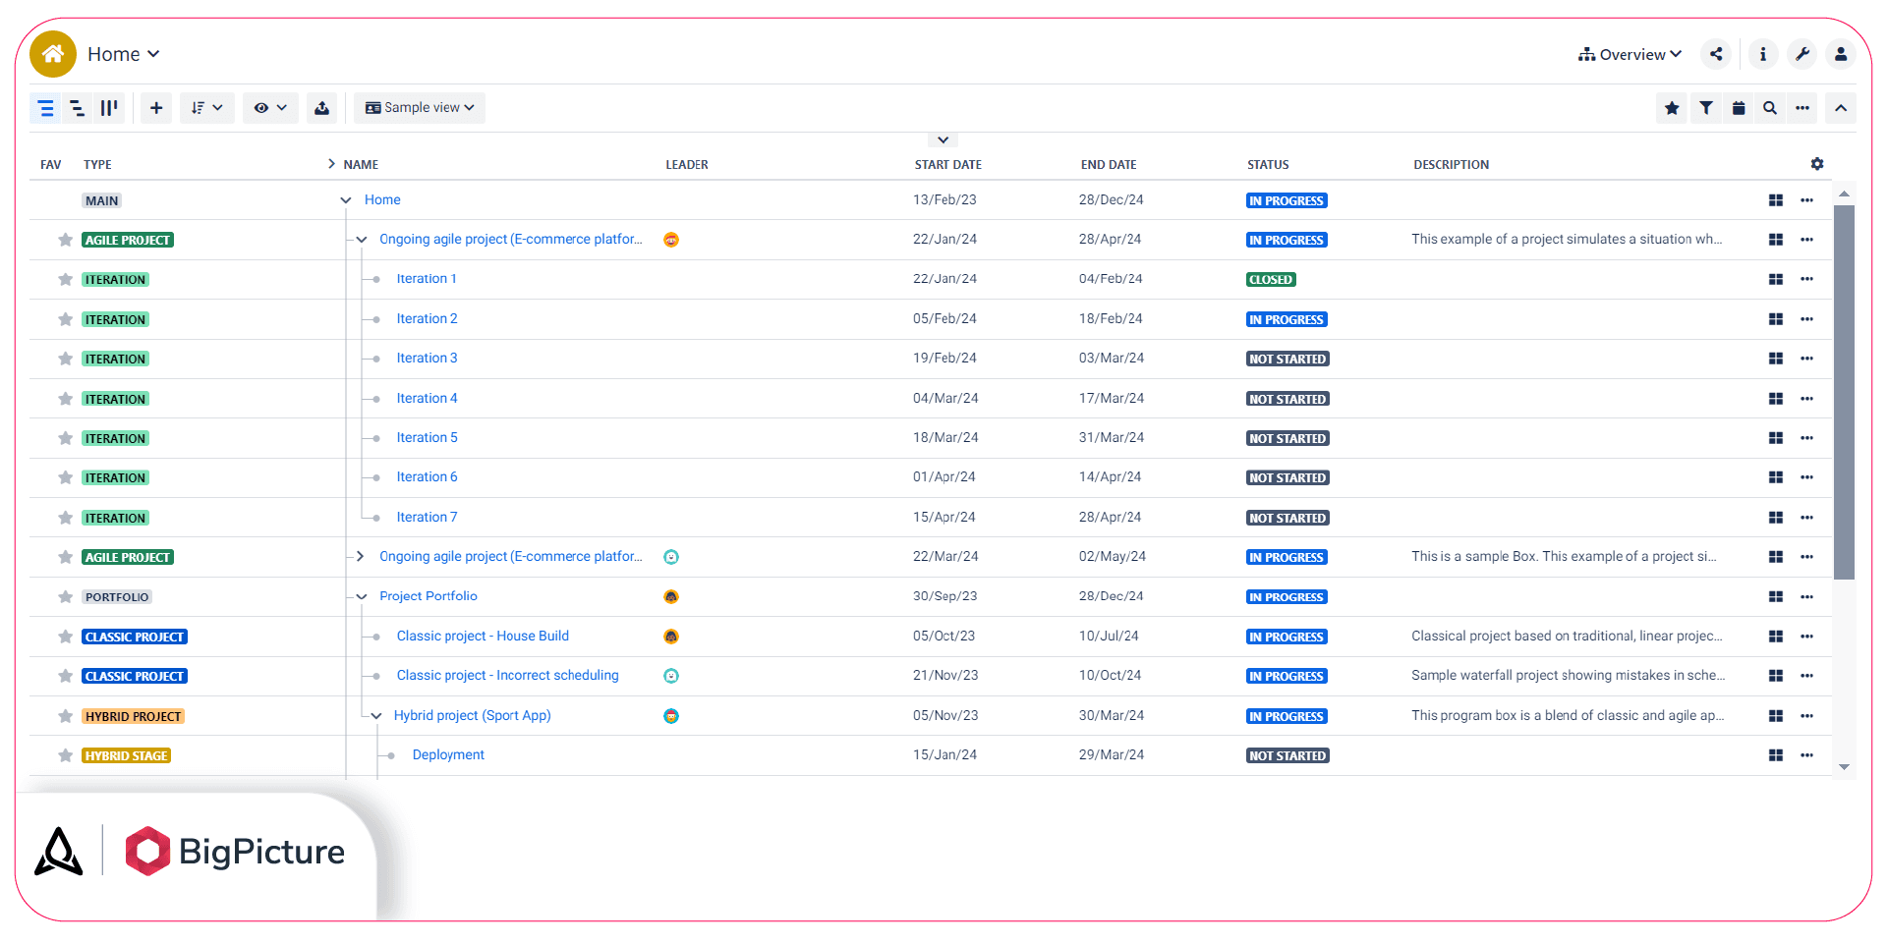This screenshot has width=1887, height=943.
Task: Open the toolbar more options ellipsis
Action: (x=1802, y=108)
